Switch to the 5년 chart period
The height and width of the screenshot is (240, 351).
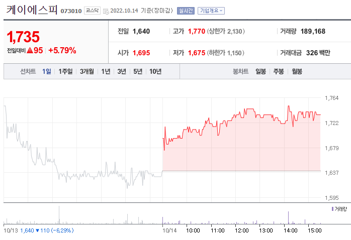coord(138,71)
